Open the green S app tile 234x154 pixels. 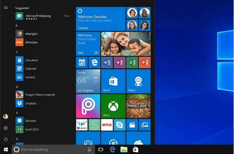pos(94,125)
